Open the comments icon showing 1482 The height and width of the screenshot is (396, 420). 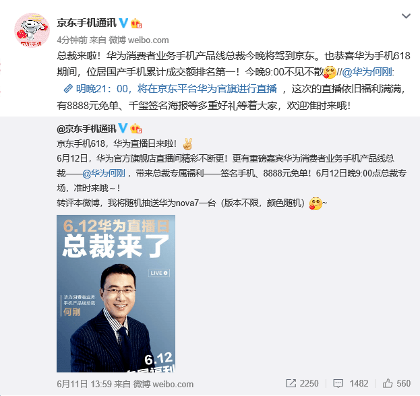pyautogui.click(x=351, y=383)
